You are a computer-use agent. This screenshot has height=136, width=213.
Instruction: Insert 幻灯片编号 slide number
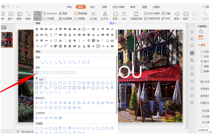tap(152, 14)
